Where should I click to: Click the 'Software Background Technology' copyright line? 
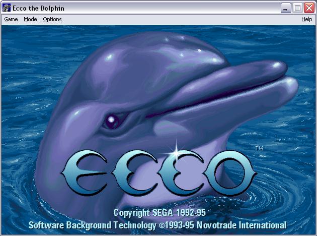coord(157,225)
